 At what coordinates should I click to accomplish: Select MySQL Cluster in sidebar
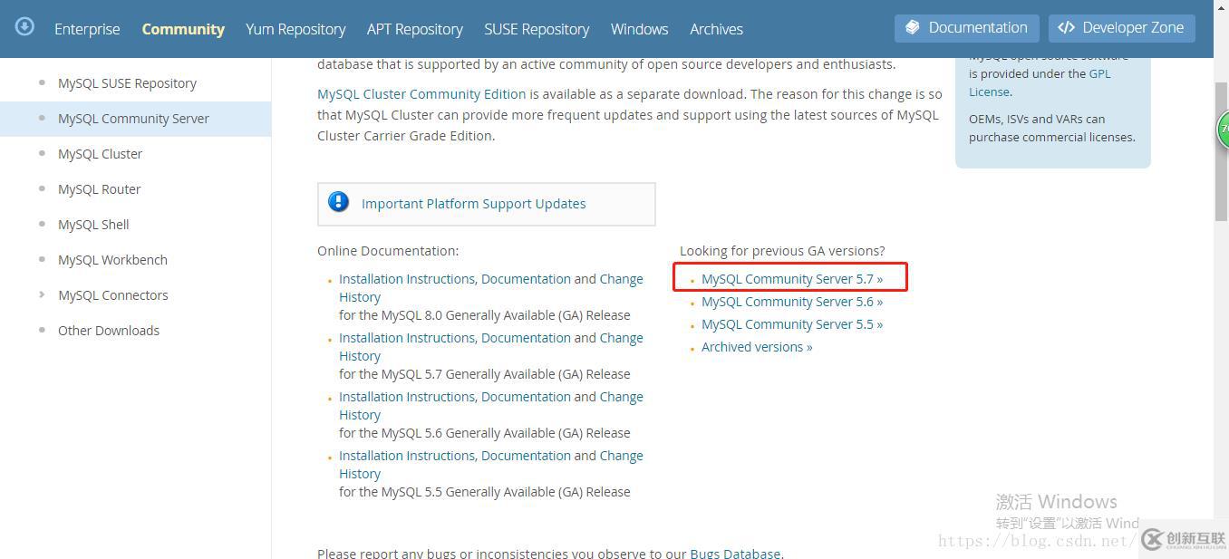100,154
